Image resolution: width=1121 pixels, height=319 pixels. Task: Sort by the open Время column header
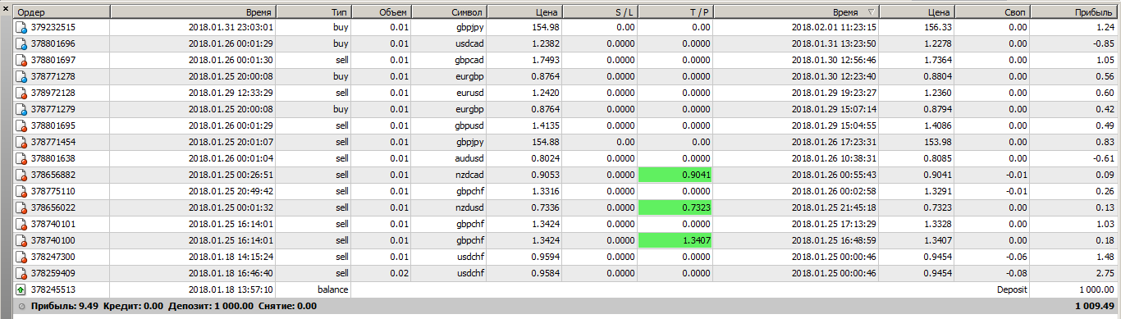point(194,12)
